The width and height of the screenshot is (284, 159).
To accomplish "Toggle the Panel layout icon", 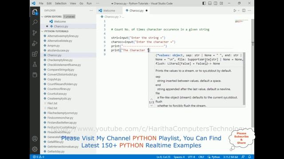I will click(x=210, y=3).
